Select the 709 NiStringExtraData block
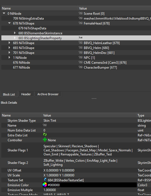 pos(28,19)
